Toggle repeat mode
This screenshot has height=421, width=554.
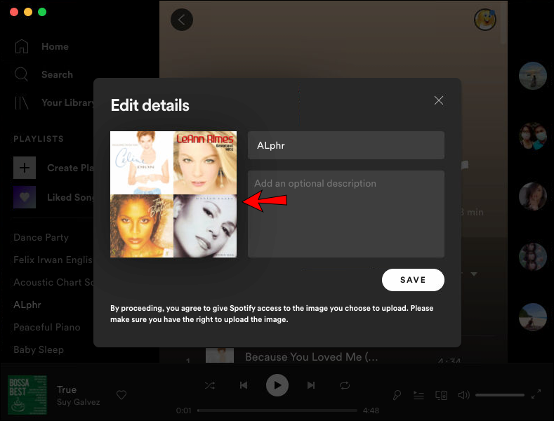click(x=345, y=385)
